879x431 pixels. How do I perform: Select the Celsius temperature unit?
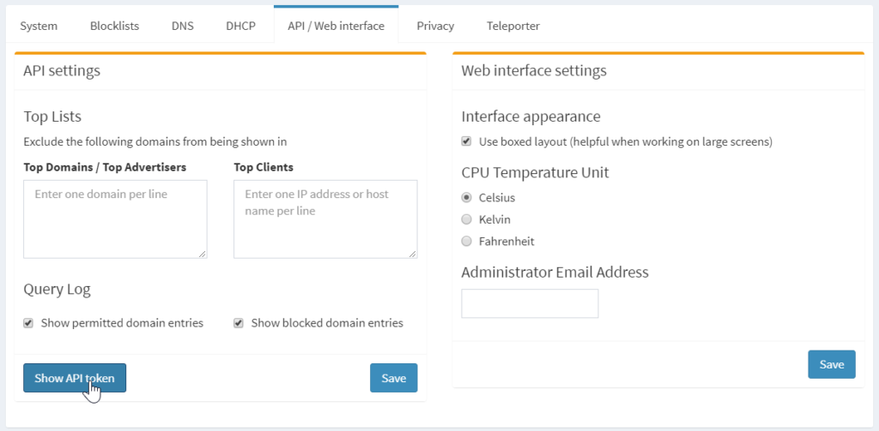coord(466,198)
